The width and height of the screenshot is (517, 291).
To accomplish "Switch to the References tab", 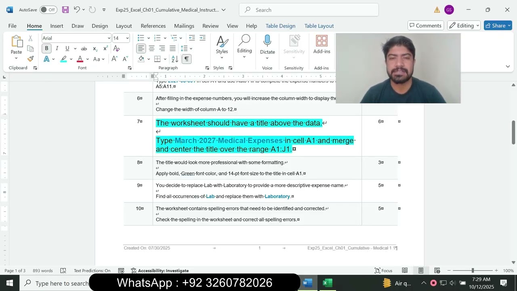I will pos(153,25).
